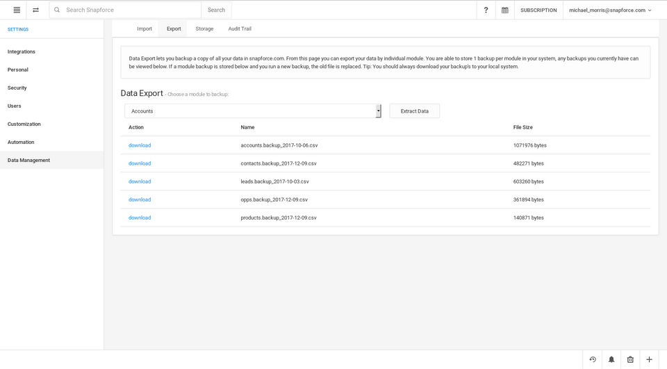
Task: Click the plus quick-create icon
Action: (649, 359)
